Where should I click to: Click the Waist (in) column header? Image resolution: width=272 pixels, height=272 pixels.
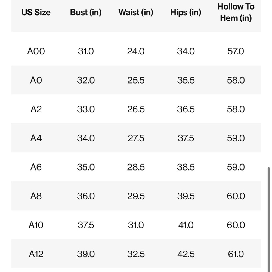136,13
